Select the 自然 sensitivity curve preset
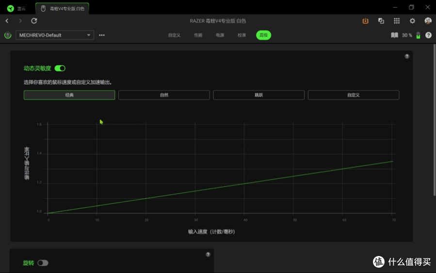 click(164, 95)
